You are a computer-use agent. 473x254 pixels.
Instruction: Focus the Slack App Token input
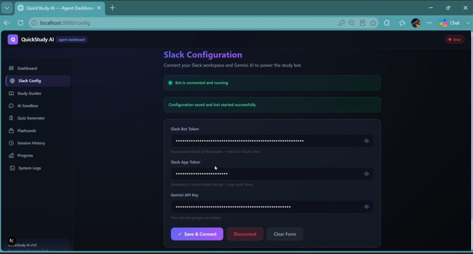click(272, 174)
